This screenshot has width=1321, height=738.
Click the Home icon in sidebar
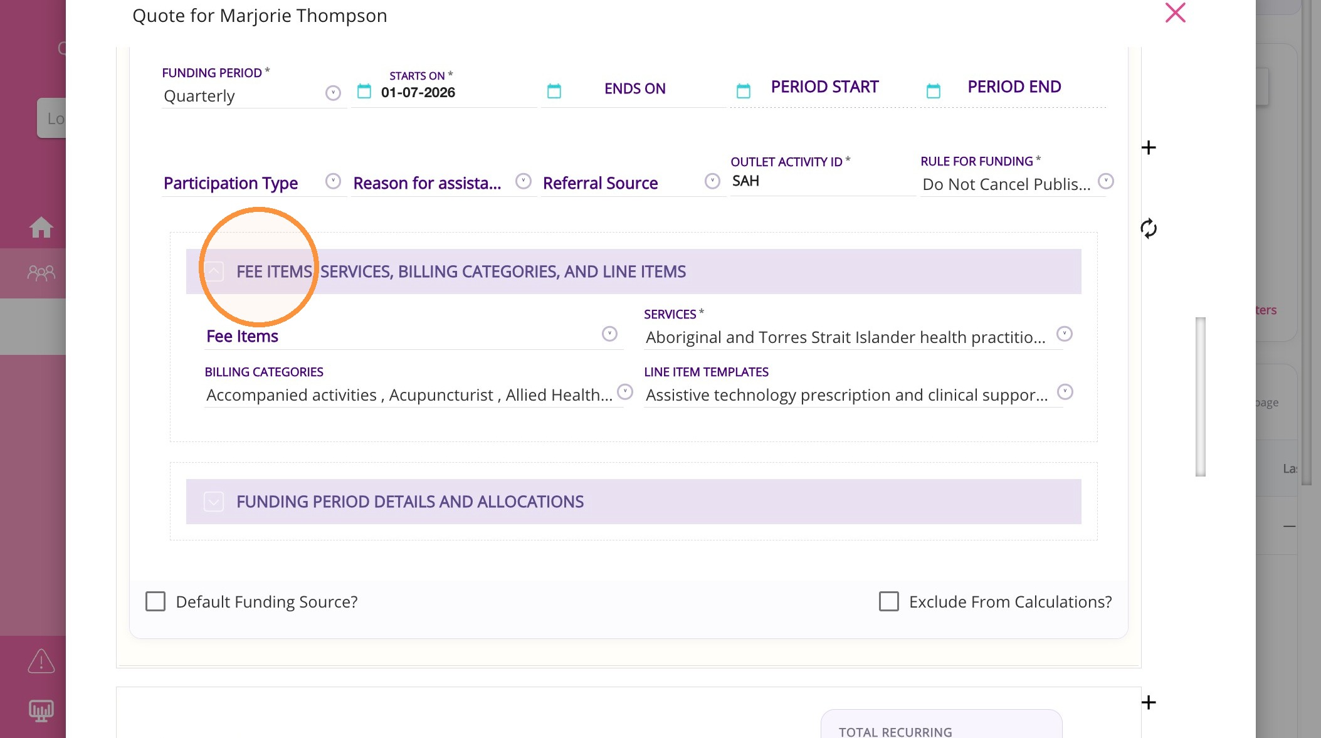pyautogui.click(x=41, y=227)
